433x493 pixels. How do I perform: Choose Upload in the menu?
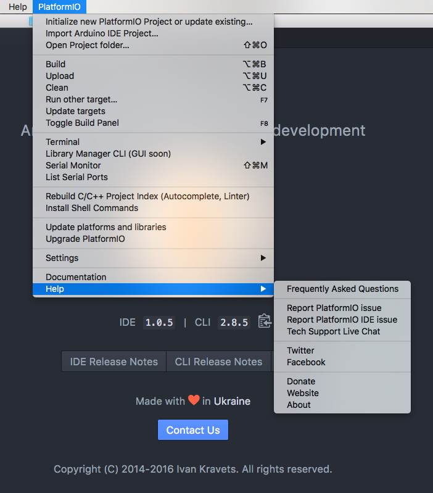(x=154, y=76)
